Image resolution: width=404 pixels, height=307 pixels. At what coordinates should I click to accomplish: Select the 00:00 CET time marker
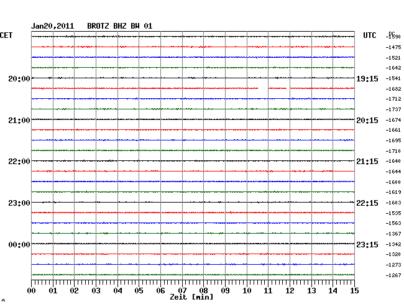click(x=19, y=244)
